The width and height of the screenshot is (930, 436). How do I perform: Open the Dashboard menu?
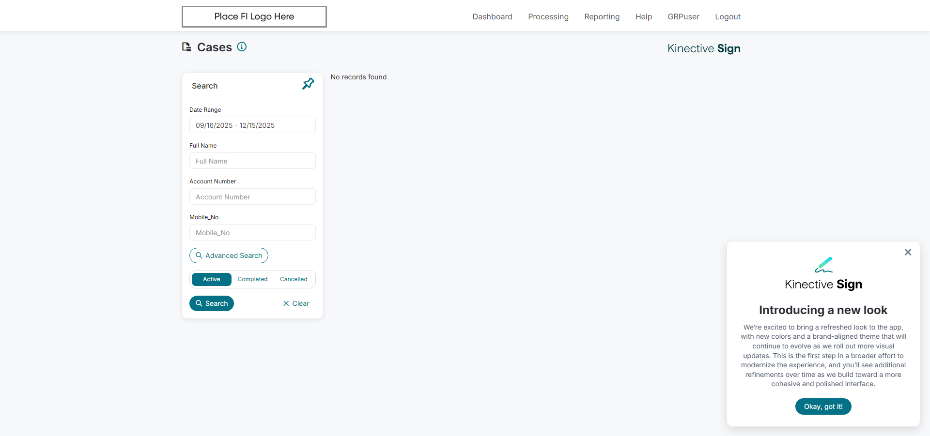[x=492, y=16]
